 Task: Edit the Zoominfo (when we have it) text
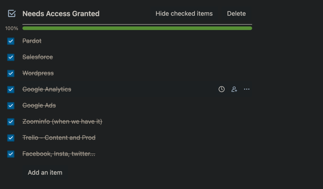[62, 122]
